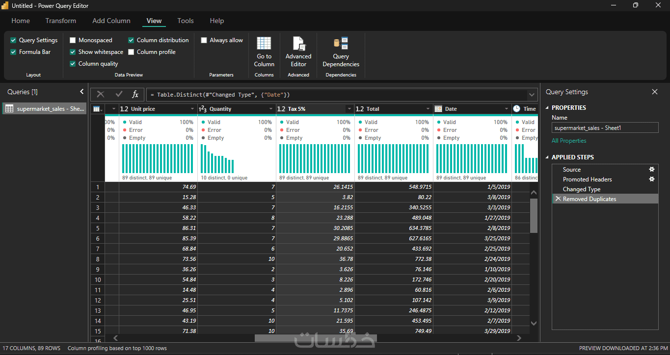Open the Advanced Editor
670x355 pixels.
pos(298,51)
